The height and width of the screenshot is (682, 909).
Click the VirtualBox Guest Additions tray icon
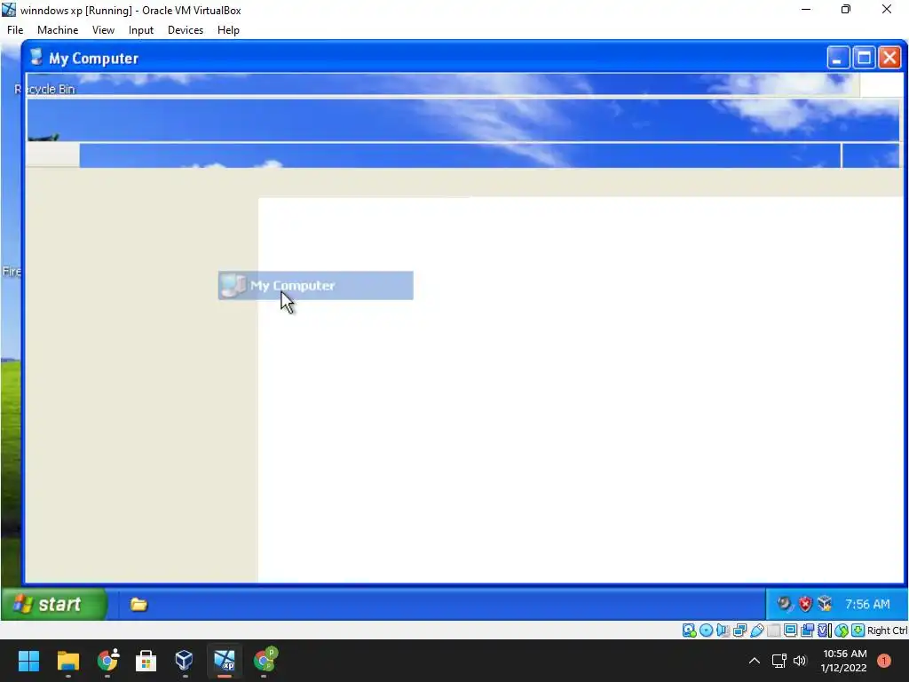pyautogui.click(x=825, y=604)
